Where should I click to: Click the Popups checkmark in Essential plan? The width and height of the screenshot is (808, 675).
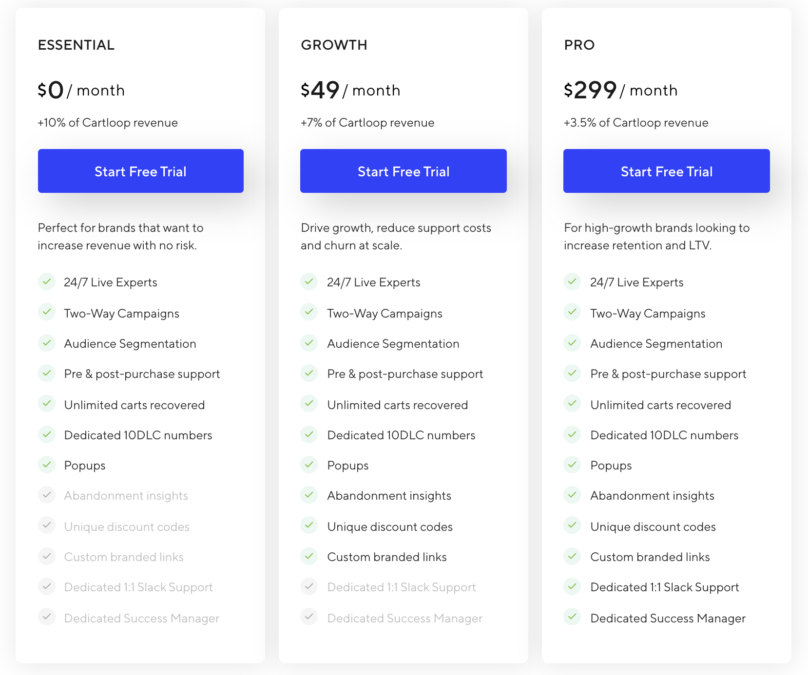tap(47, 464)
